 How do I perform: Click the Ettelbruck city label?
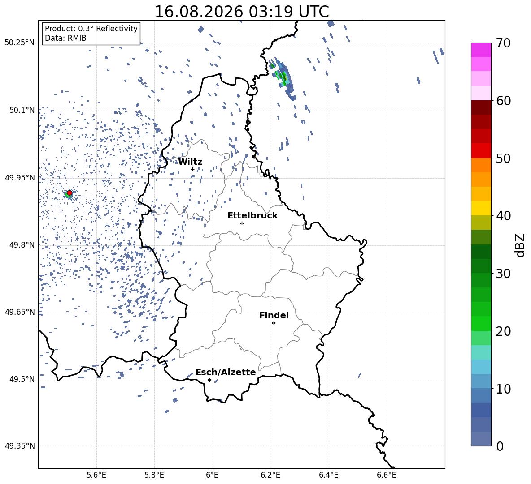coord(252,216)
